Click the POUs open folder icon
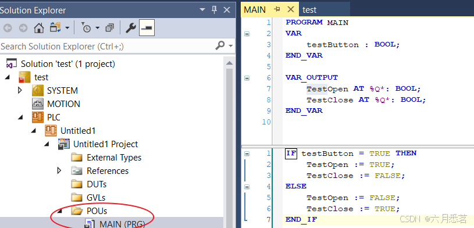The width and height of the screenshot is (474, 228). click(77, 211)
